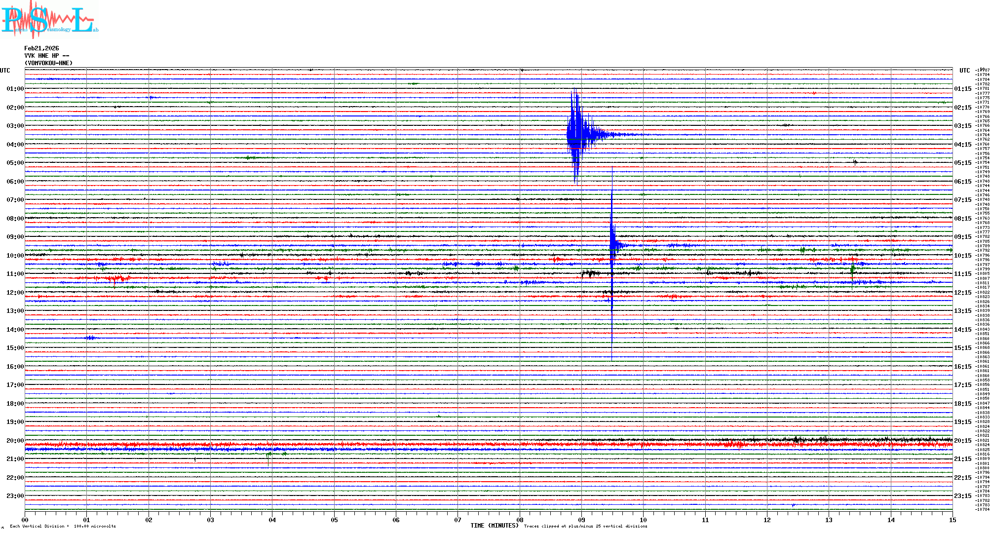
Task: Click the left UTC axis label
Action: tap(5, 71)
